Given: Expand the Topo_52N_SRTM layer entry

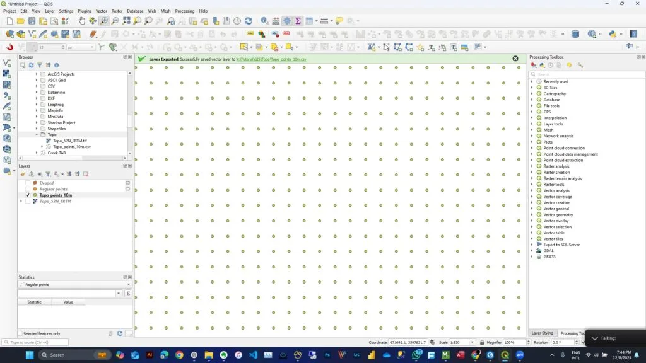Looking at the screenshot, I should point(20,201).
